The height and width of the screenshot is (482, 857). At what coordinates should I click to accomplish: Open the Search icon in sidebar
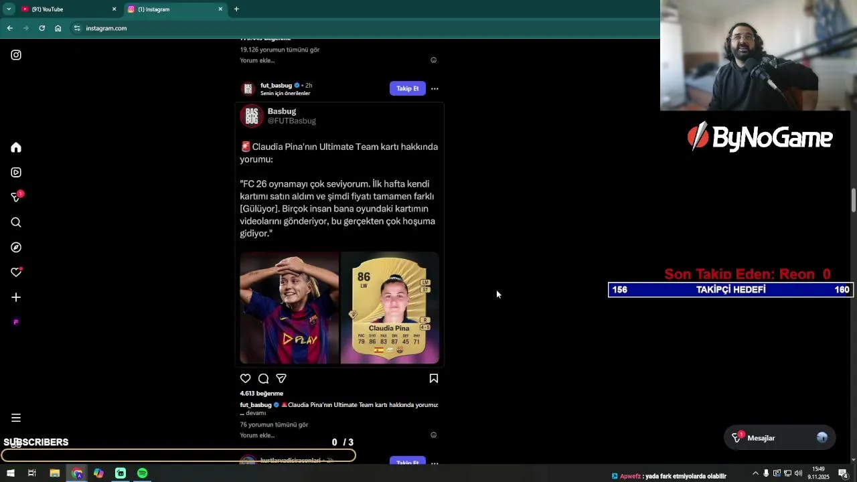coord(16,222)
